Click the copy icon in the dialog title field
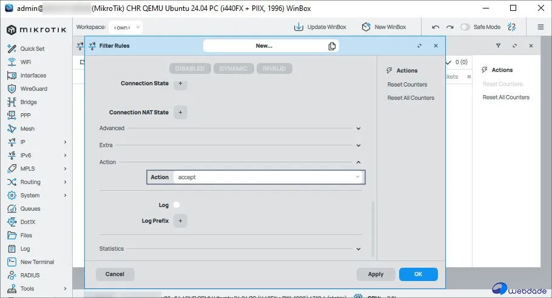Screen dimensions: 552x298 [x=332, y=46]
